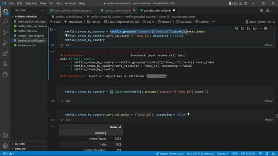
Task: Click Cell 25 of 33 in the status bar
Action: (x=248, y=153)
